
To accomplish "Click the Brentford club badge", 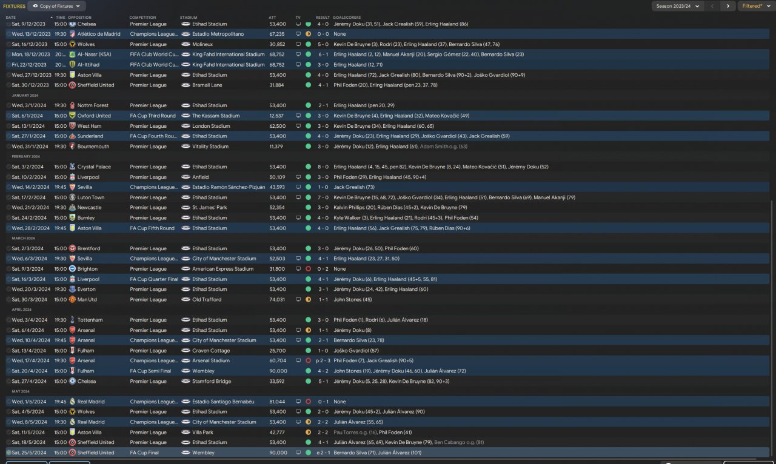I will click(x=73, y=248).
